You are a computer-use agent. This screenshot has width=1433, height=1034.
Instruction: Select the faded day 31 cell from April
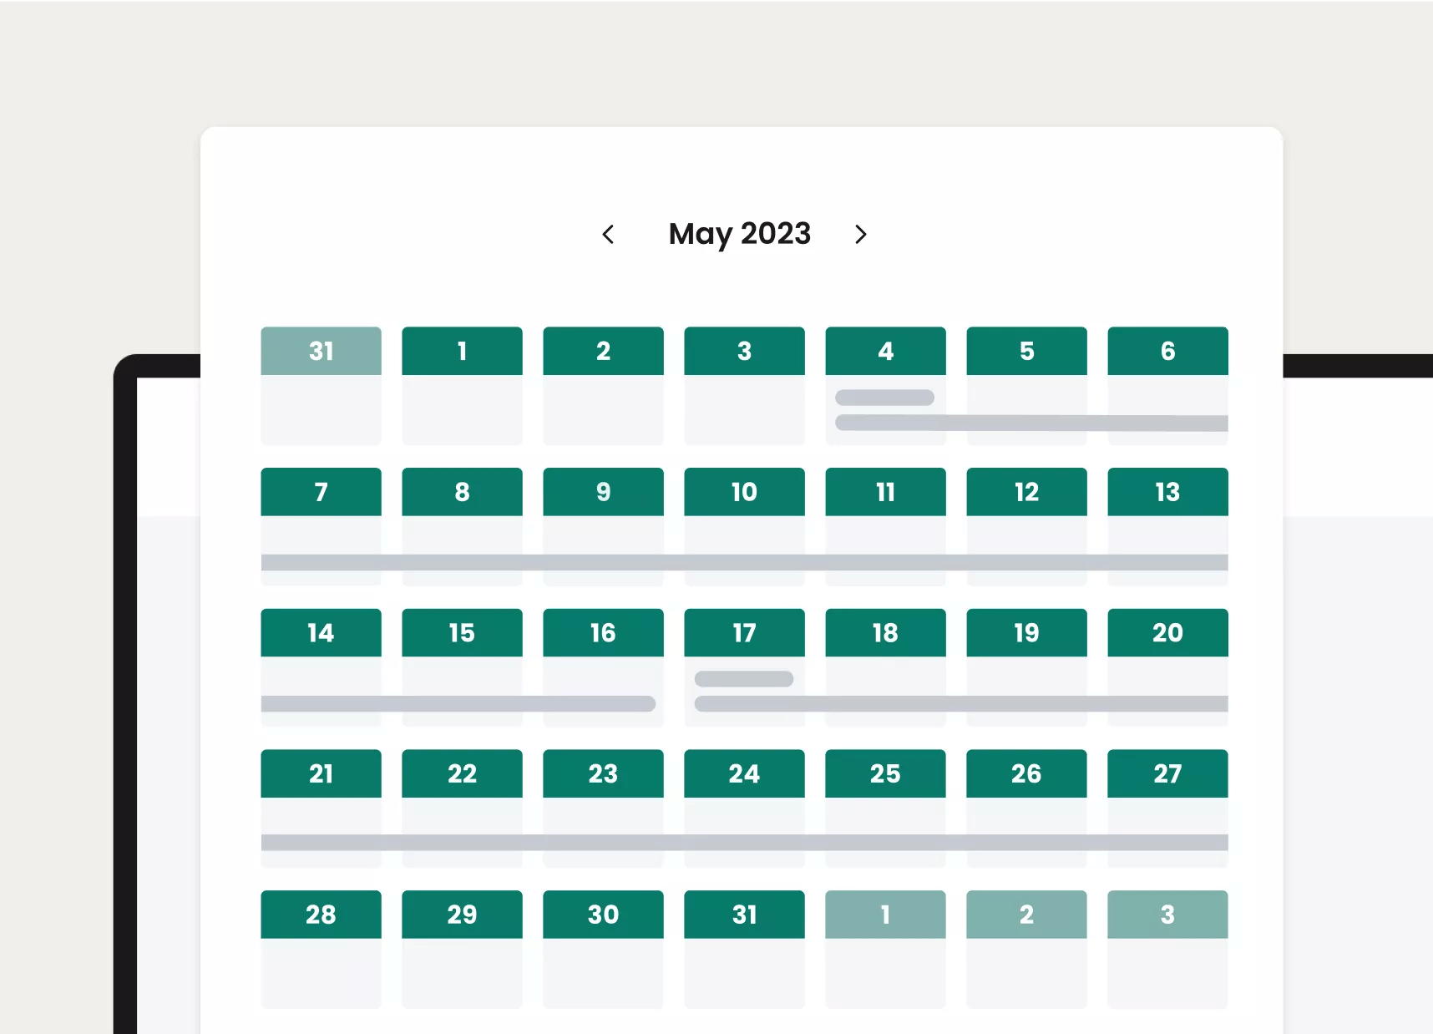coord(321,352)
